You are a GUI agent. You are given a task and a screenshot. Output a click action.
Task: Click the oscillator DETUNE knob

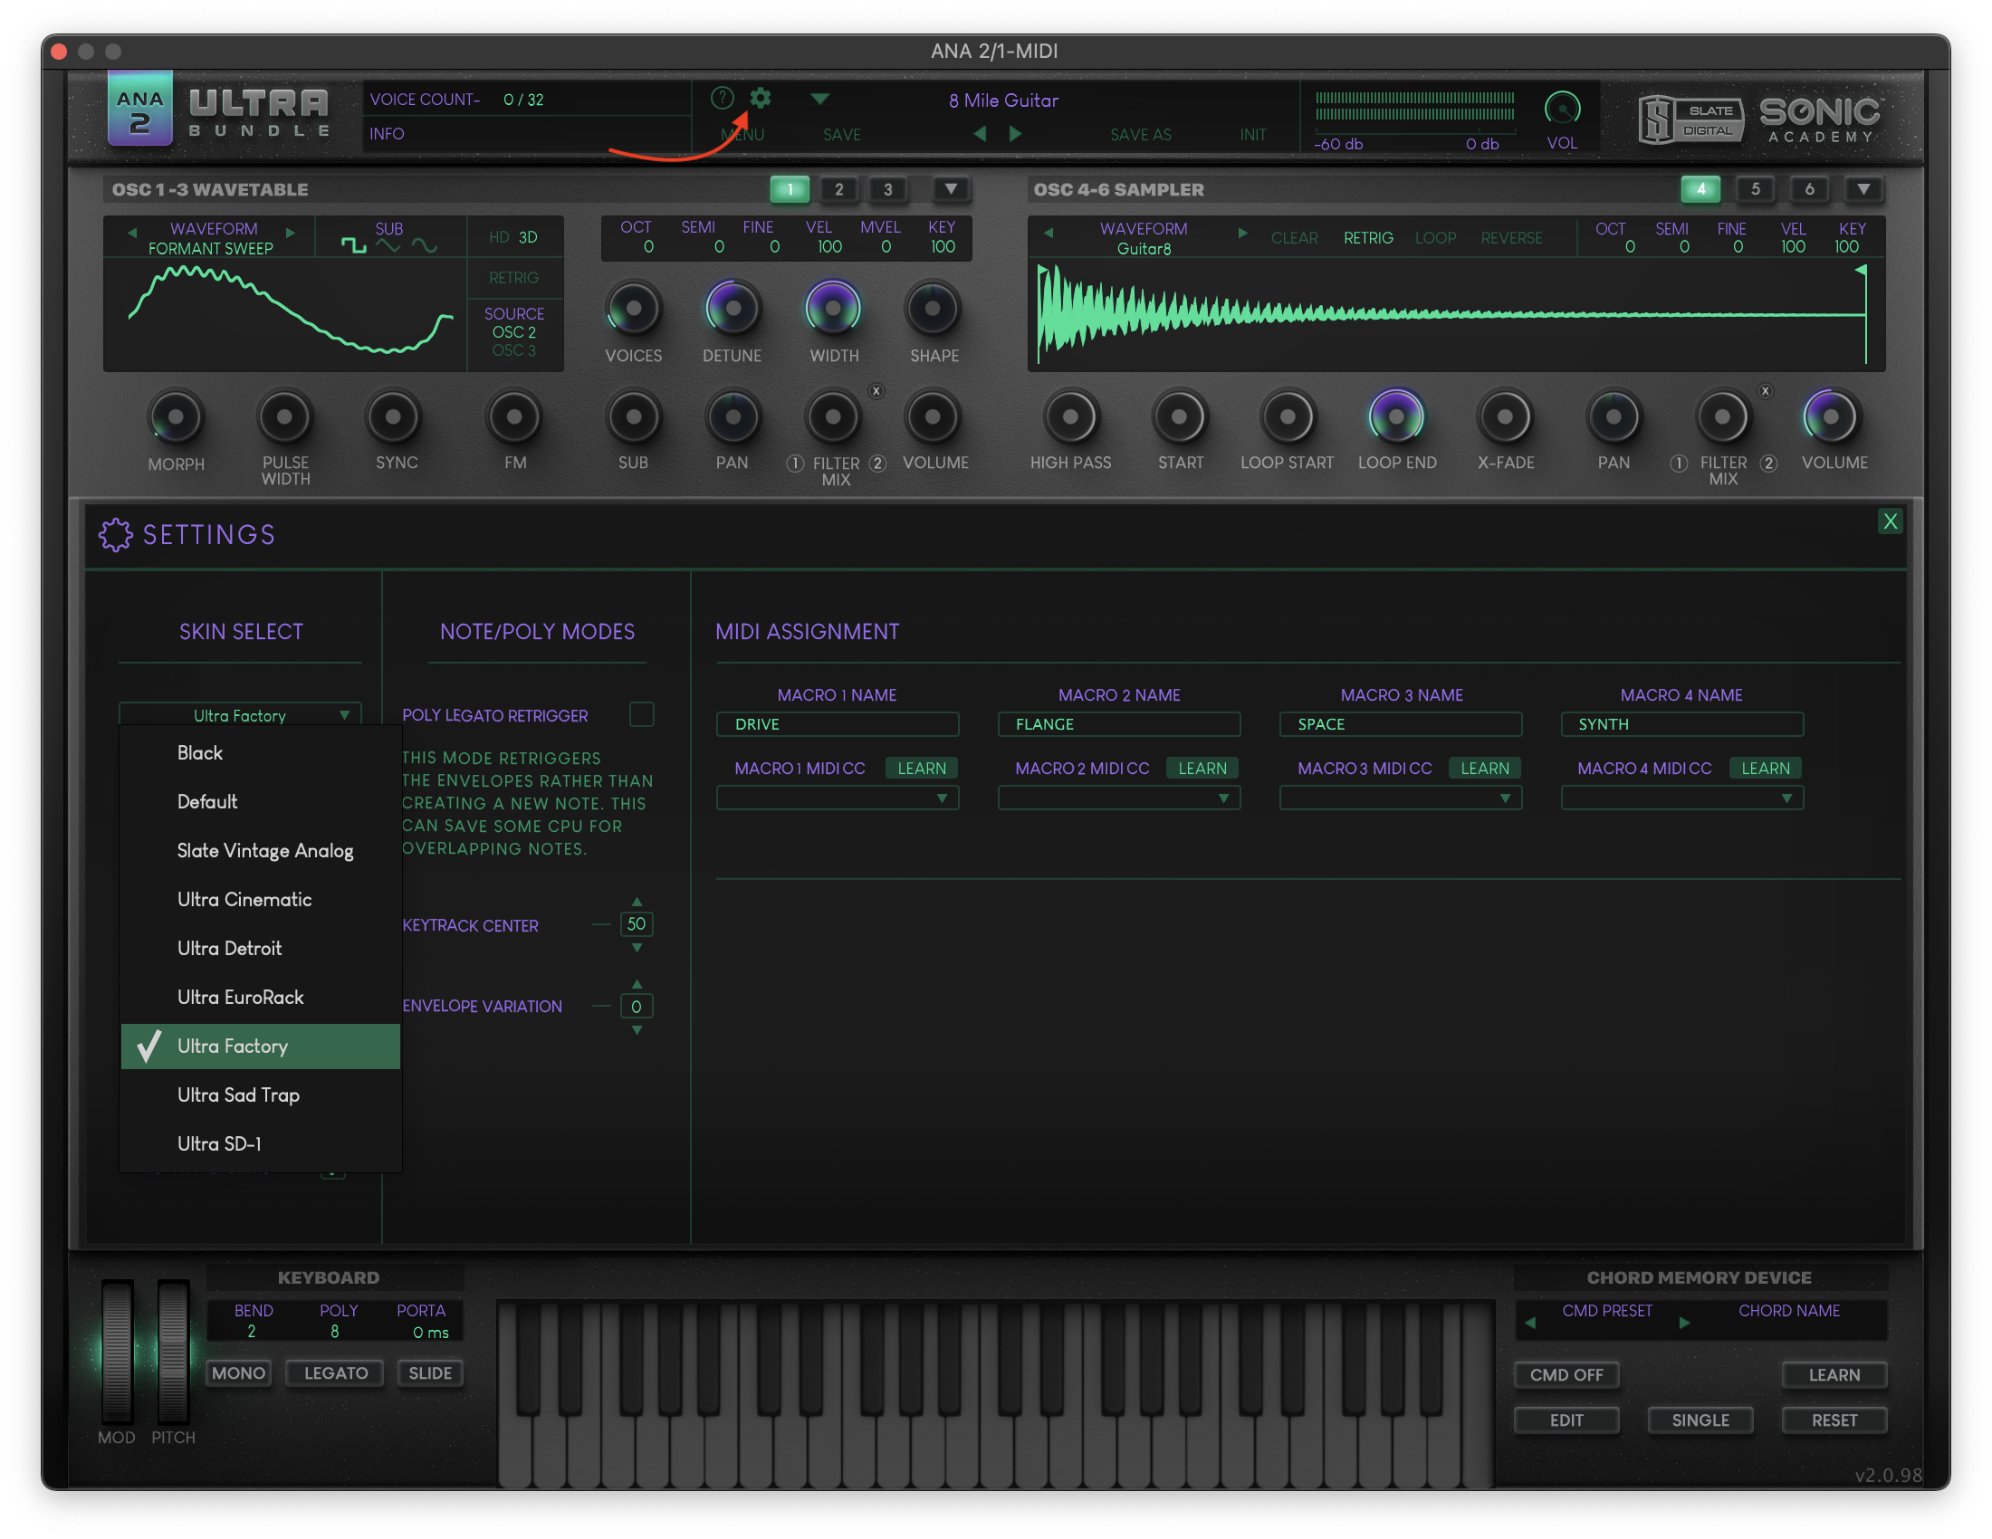point(733,308)
